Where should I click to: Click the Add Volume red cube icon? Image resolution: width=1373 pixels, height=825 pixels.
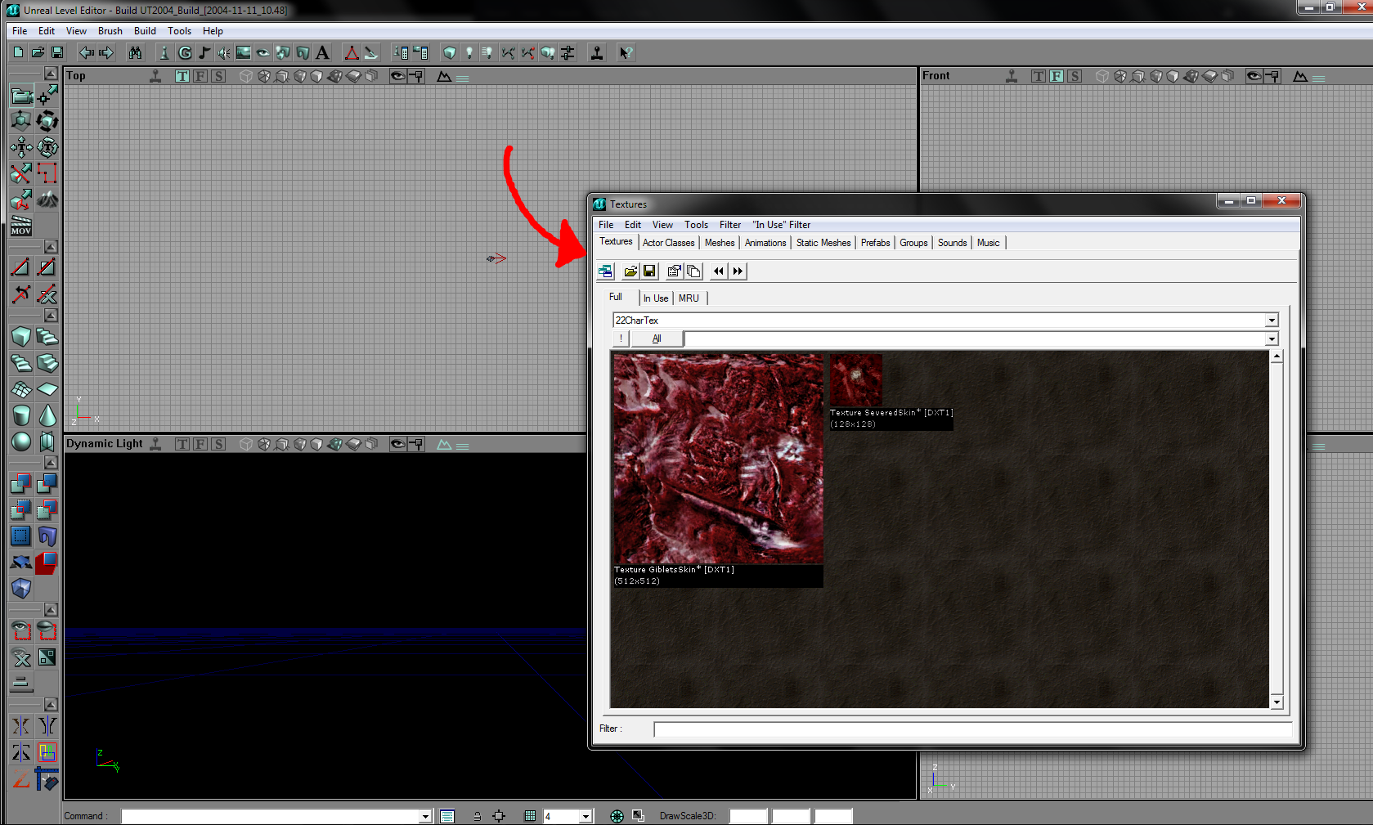click(47, 563)
